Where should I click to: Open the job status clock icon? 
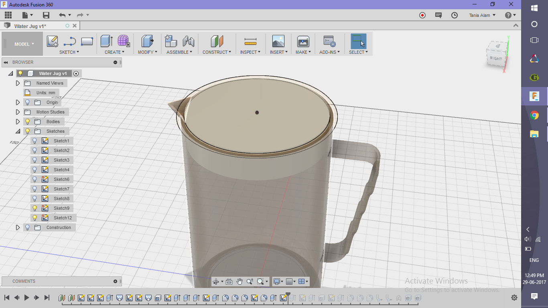pos(455,15)
